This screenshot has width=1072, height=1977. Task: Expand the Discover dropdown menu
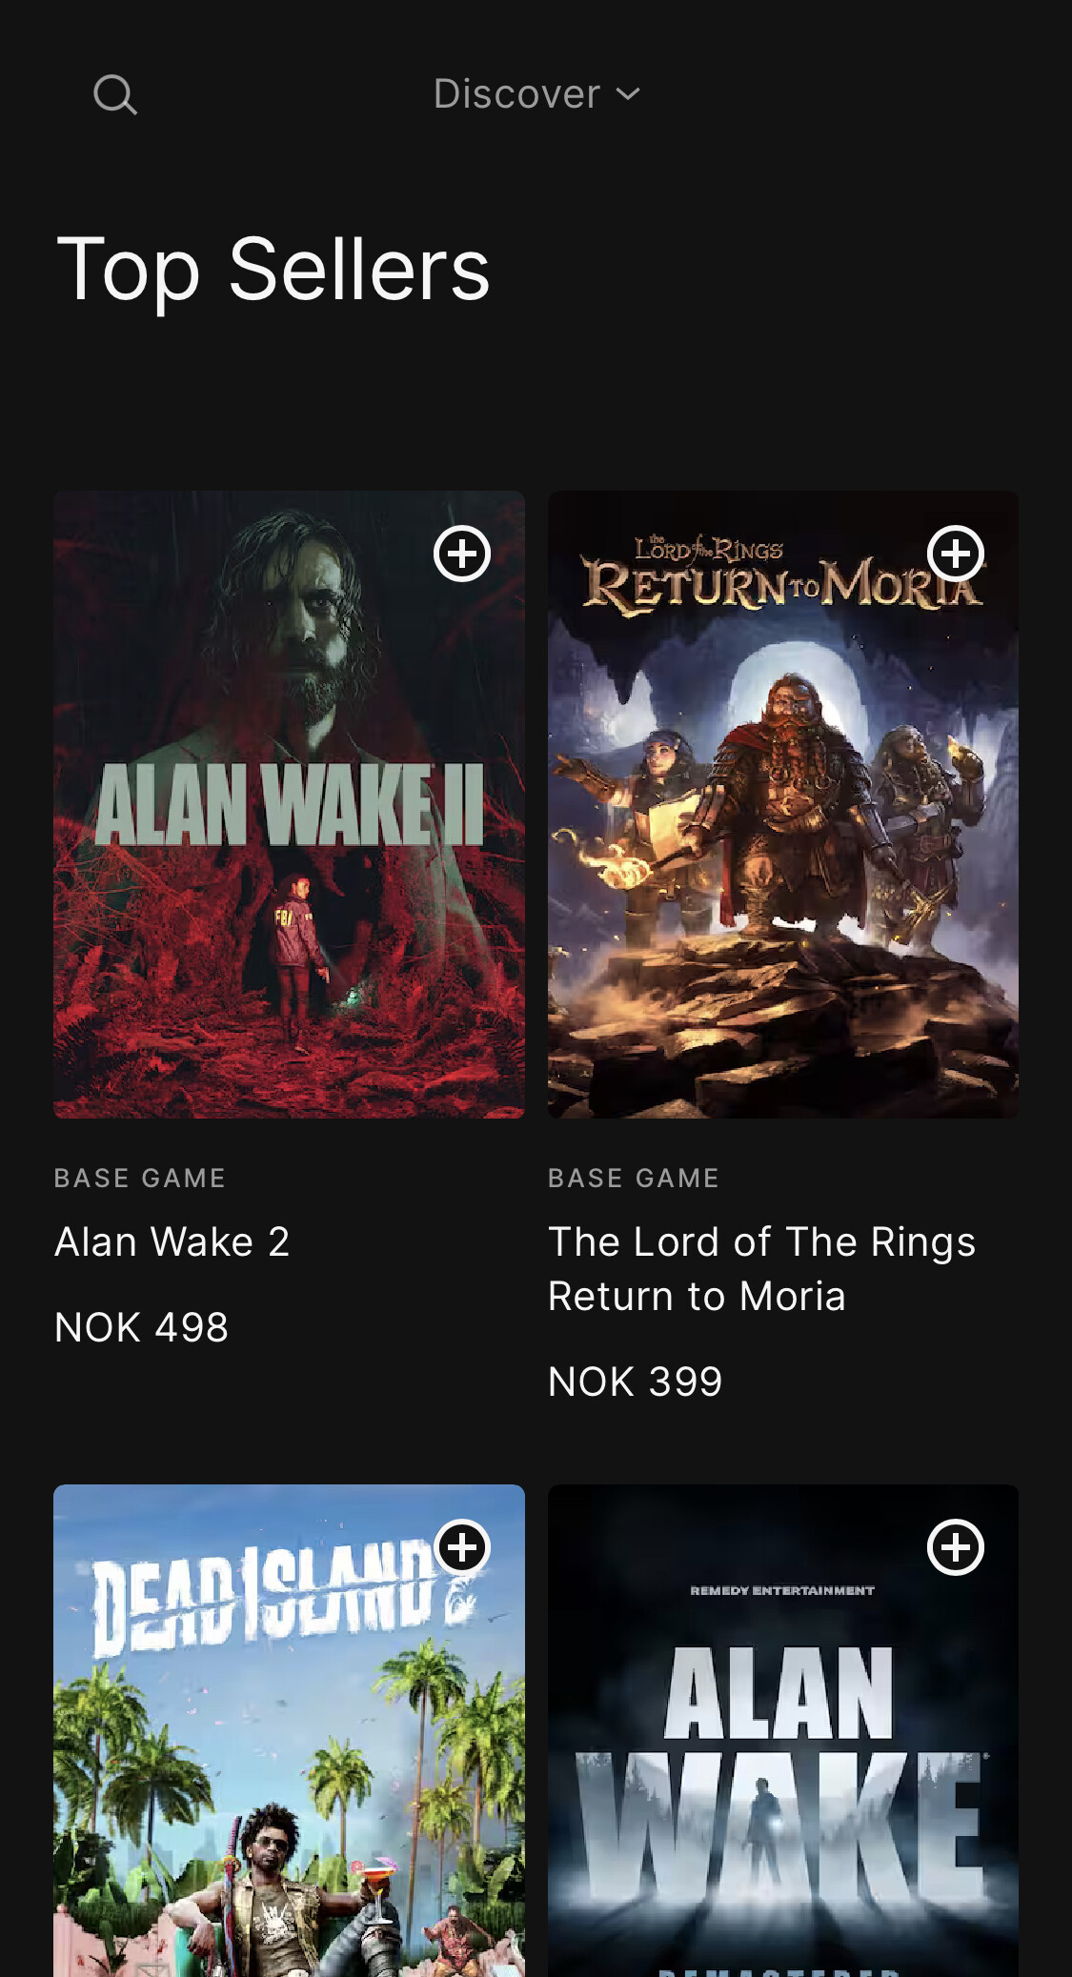(536, 94)
